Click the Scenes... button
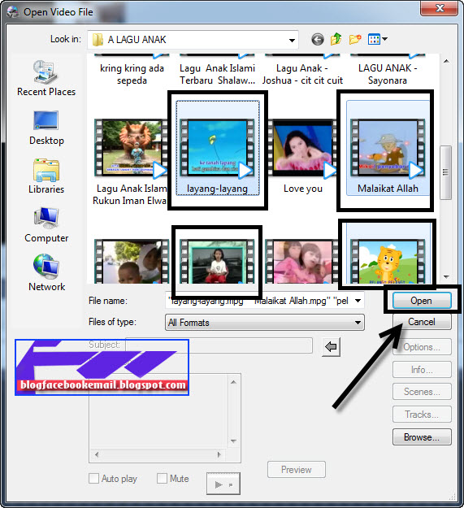The image size is (464, 508). click(422, 392)
